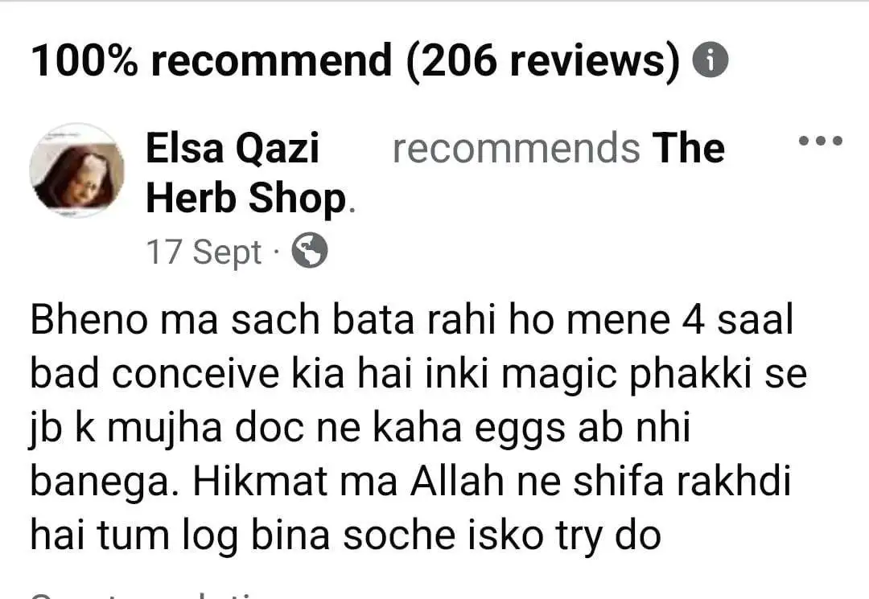Screen dimensions: 869x599
Task: Click the globe public privacy icon
Action: click(309, 251)
